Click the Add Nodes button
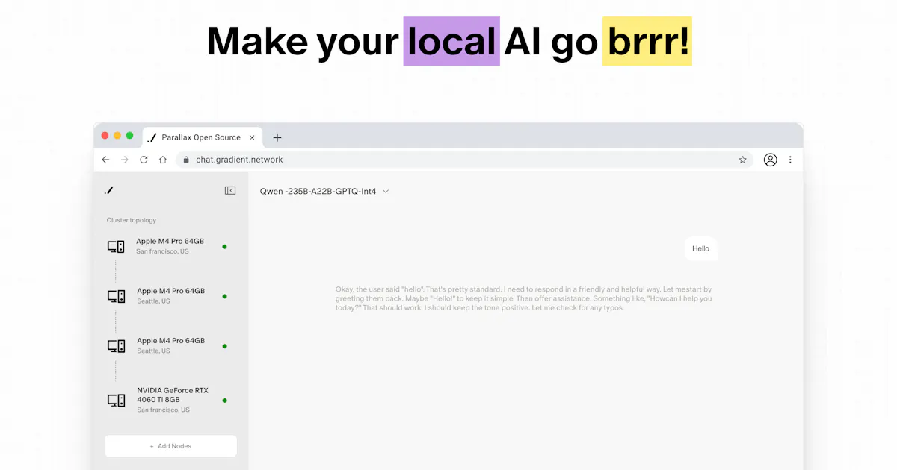 [170, 446]
